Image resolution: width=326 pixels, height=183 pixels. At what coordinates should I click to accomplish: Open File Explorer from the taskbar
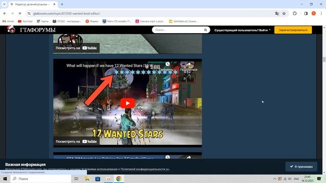tap(87, 178)
